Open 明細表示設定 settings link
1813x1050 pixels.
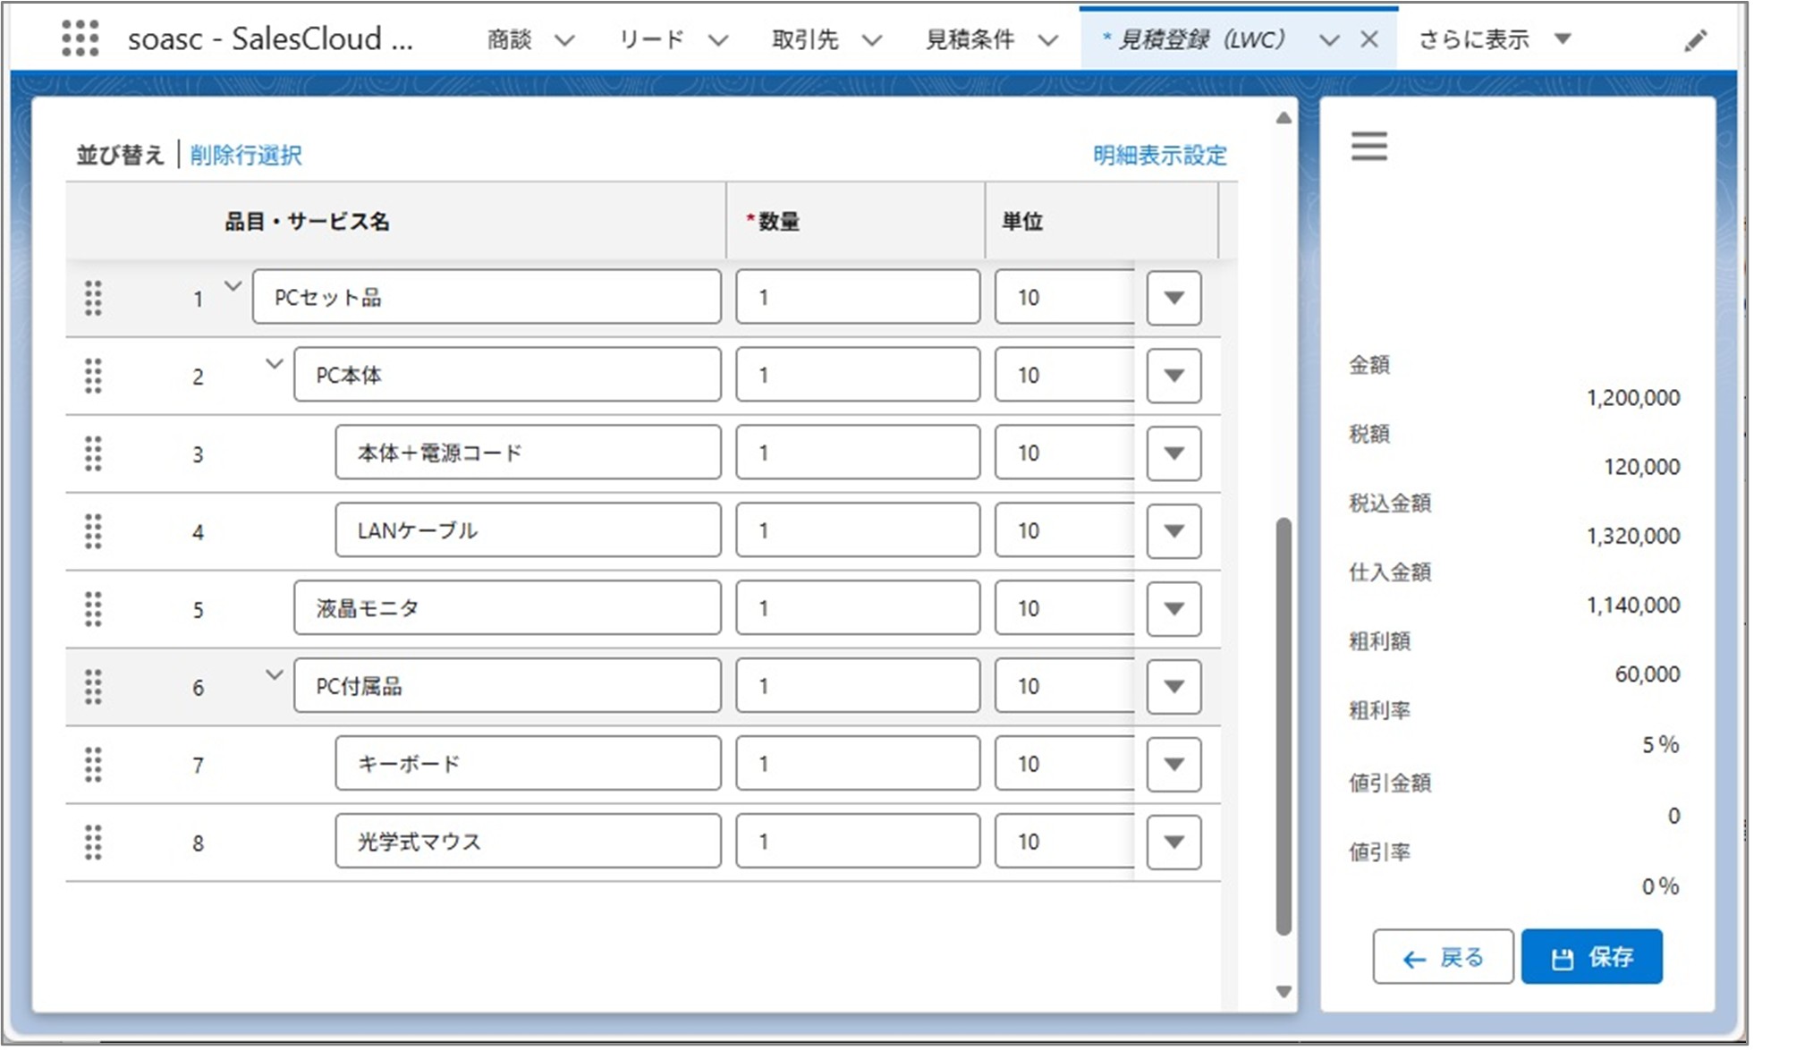pos(1158,155)
